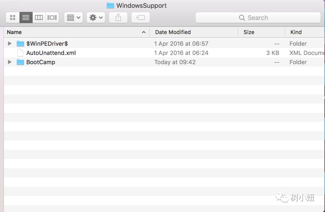The image size is (325, 212).
Task: Switch to list view
Action: pyautogui.click(x=26, y=18)
